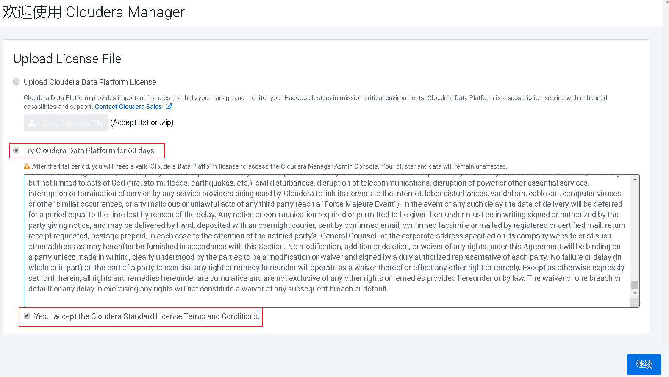Click the license text scroll down arrow
The image size is (669, 377).
[x=635, y=293]
